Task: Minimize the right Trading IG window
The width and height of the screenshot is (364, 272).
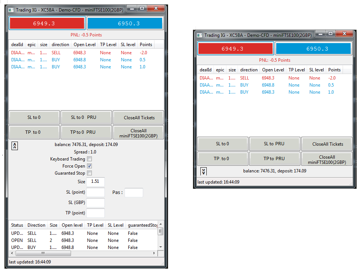Action: 320,34
